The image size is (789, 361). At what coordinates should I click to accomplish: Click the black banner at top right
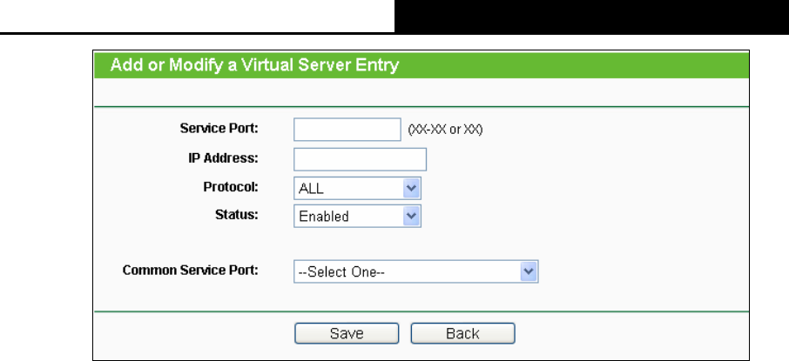pyautogui.click(x=592, y=17)
